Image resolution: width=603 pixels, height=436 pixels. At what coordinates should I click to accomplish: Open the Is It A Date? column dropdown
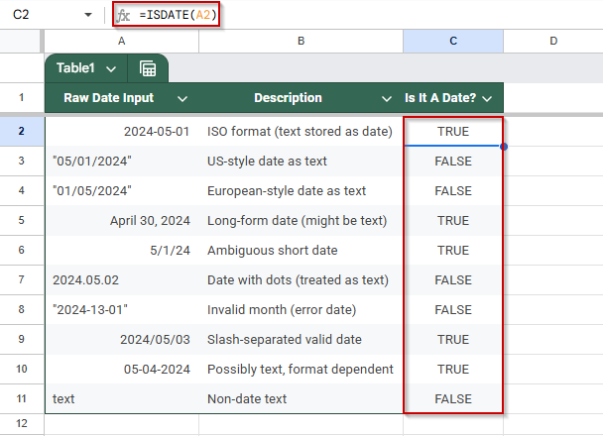click(x=487, y=99)
